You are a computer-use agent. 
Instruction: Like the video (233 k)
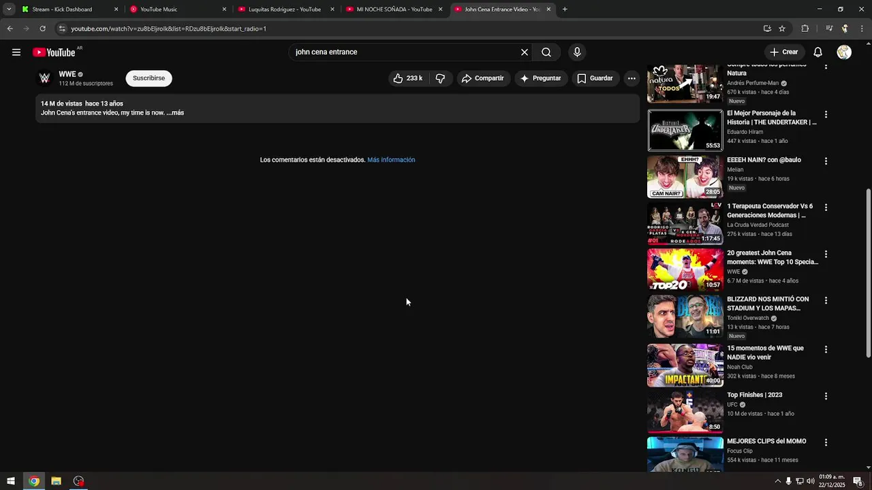(x=407, y=78)
